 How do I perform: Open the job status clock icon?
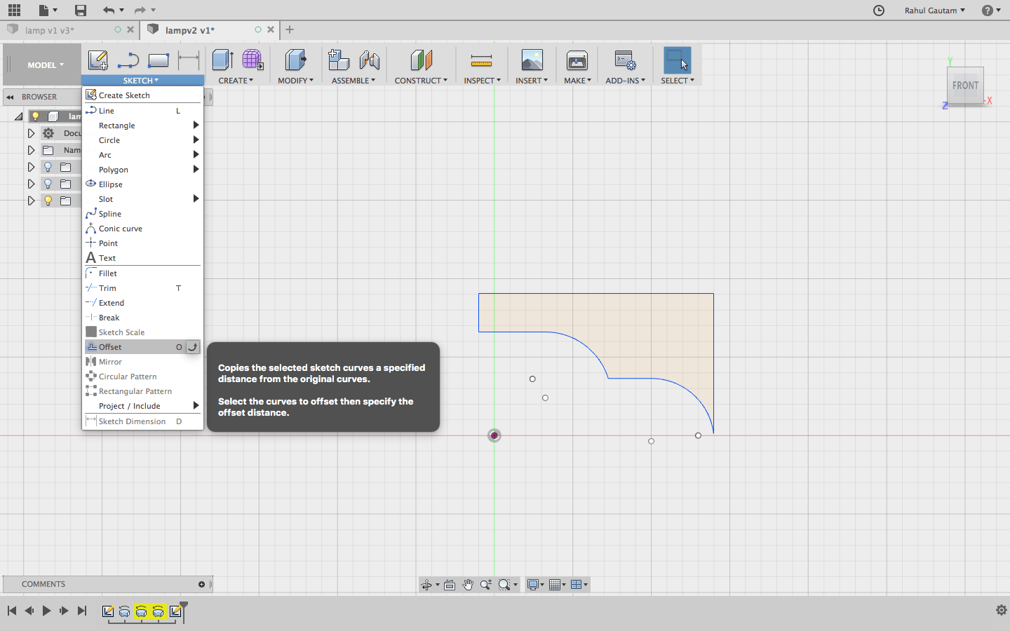click(x=879, y=11)
